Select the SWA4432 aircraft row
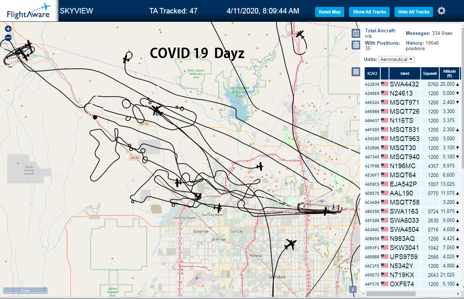 point(413,84)
